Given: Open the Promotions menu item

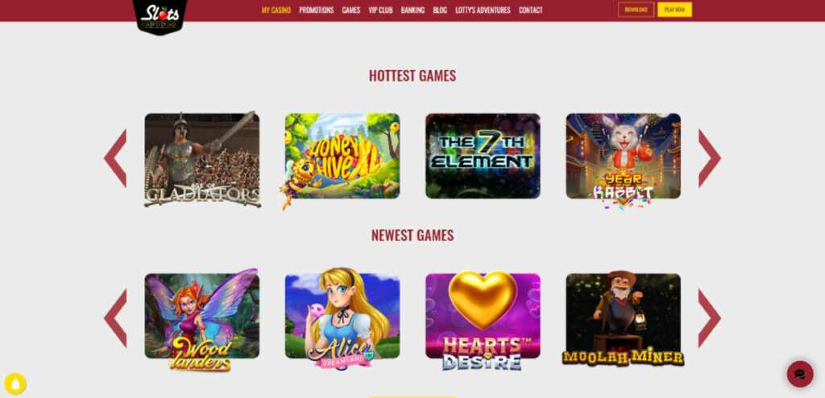Looking at the screenshot, I should 316,10.
